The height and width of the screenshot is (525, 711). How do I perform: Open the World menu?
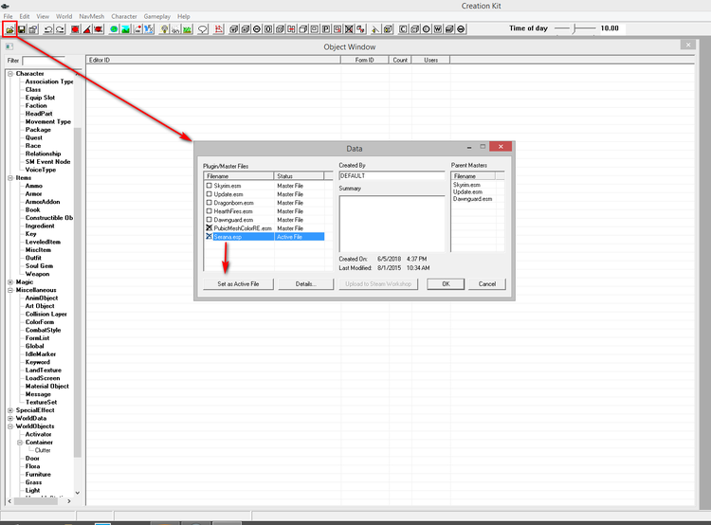(x=64, y=16)
